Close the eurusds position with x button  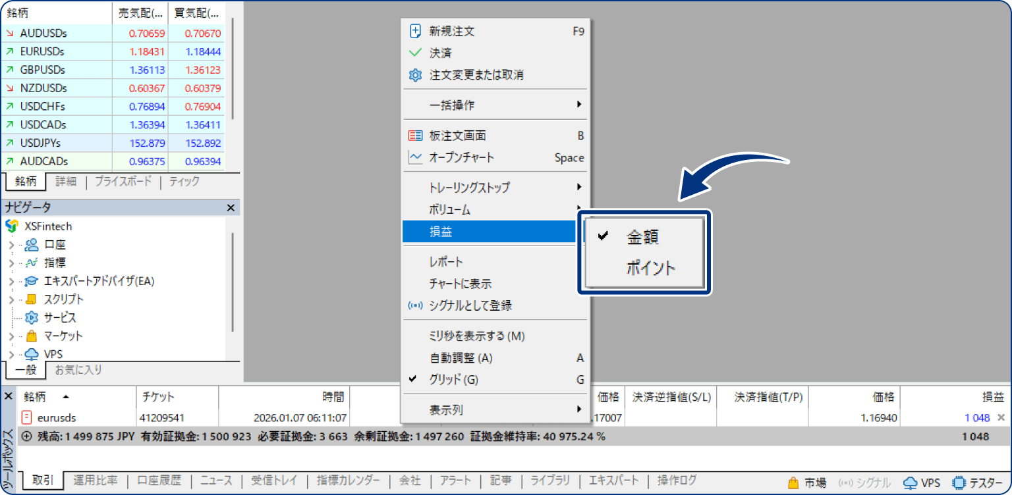pos(1001,417)
